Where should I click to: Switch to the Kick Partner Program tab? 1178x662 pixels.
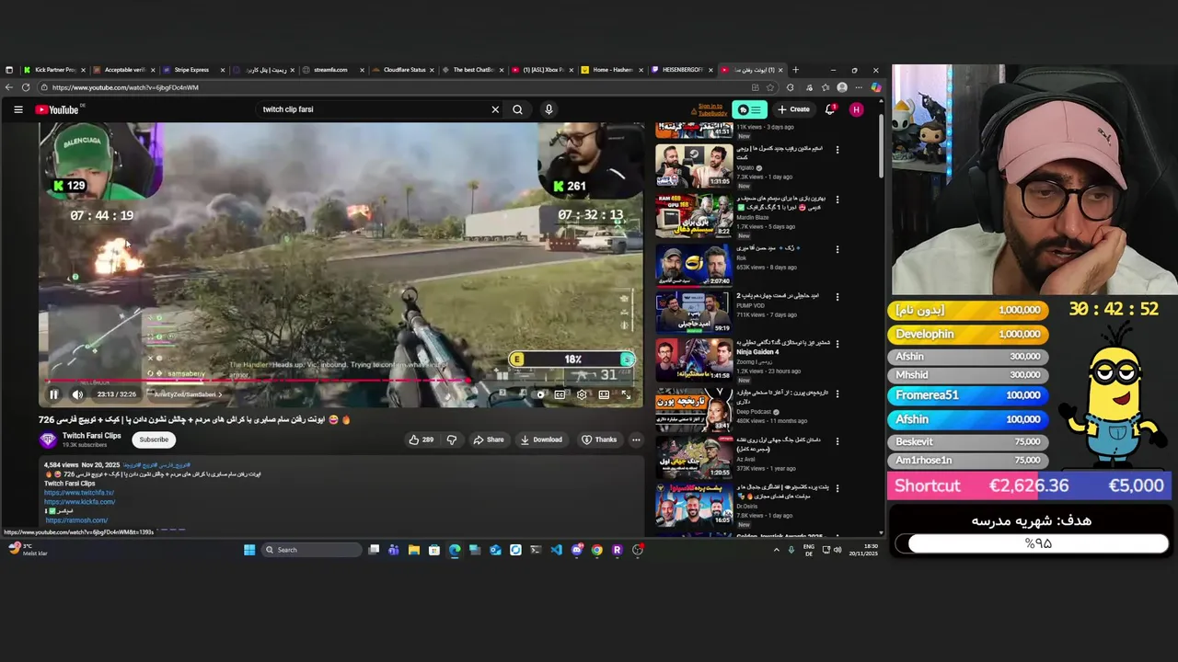tap(53, 70)
